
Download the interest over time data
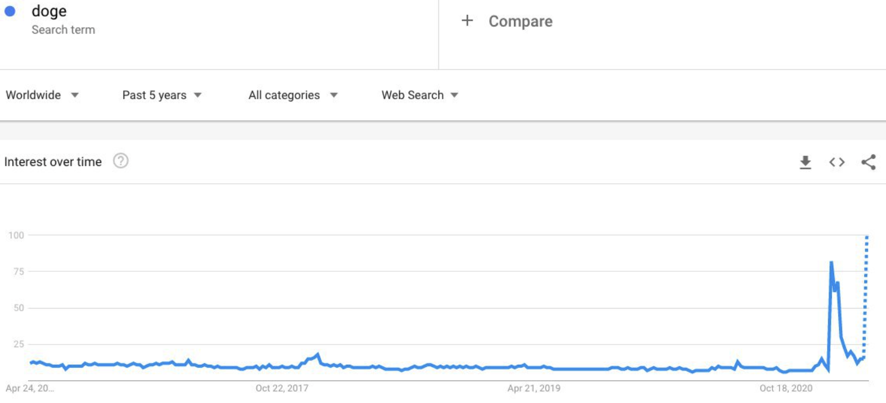805,162
